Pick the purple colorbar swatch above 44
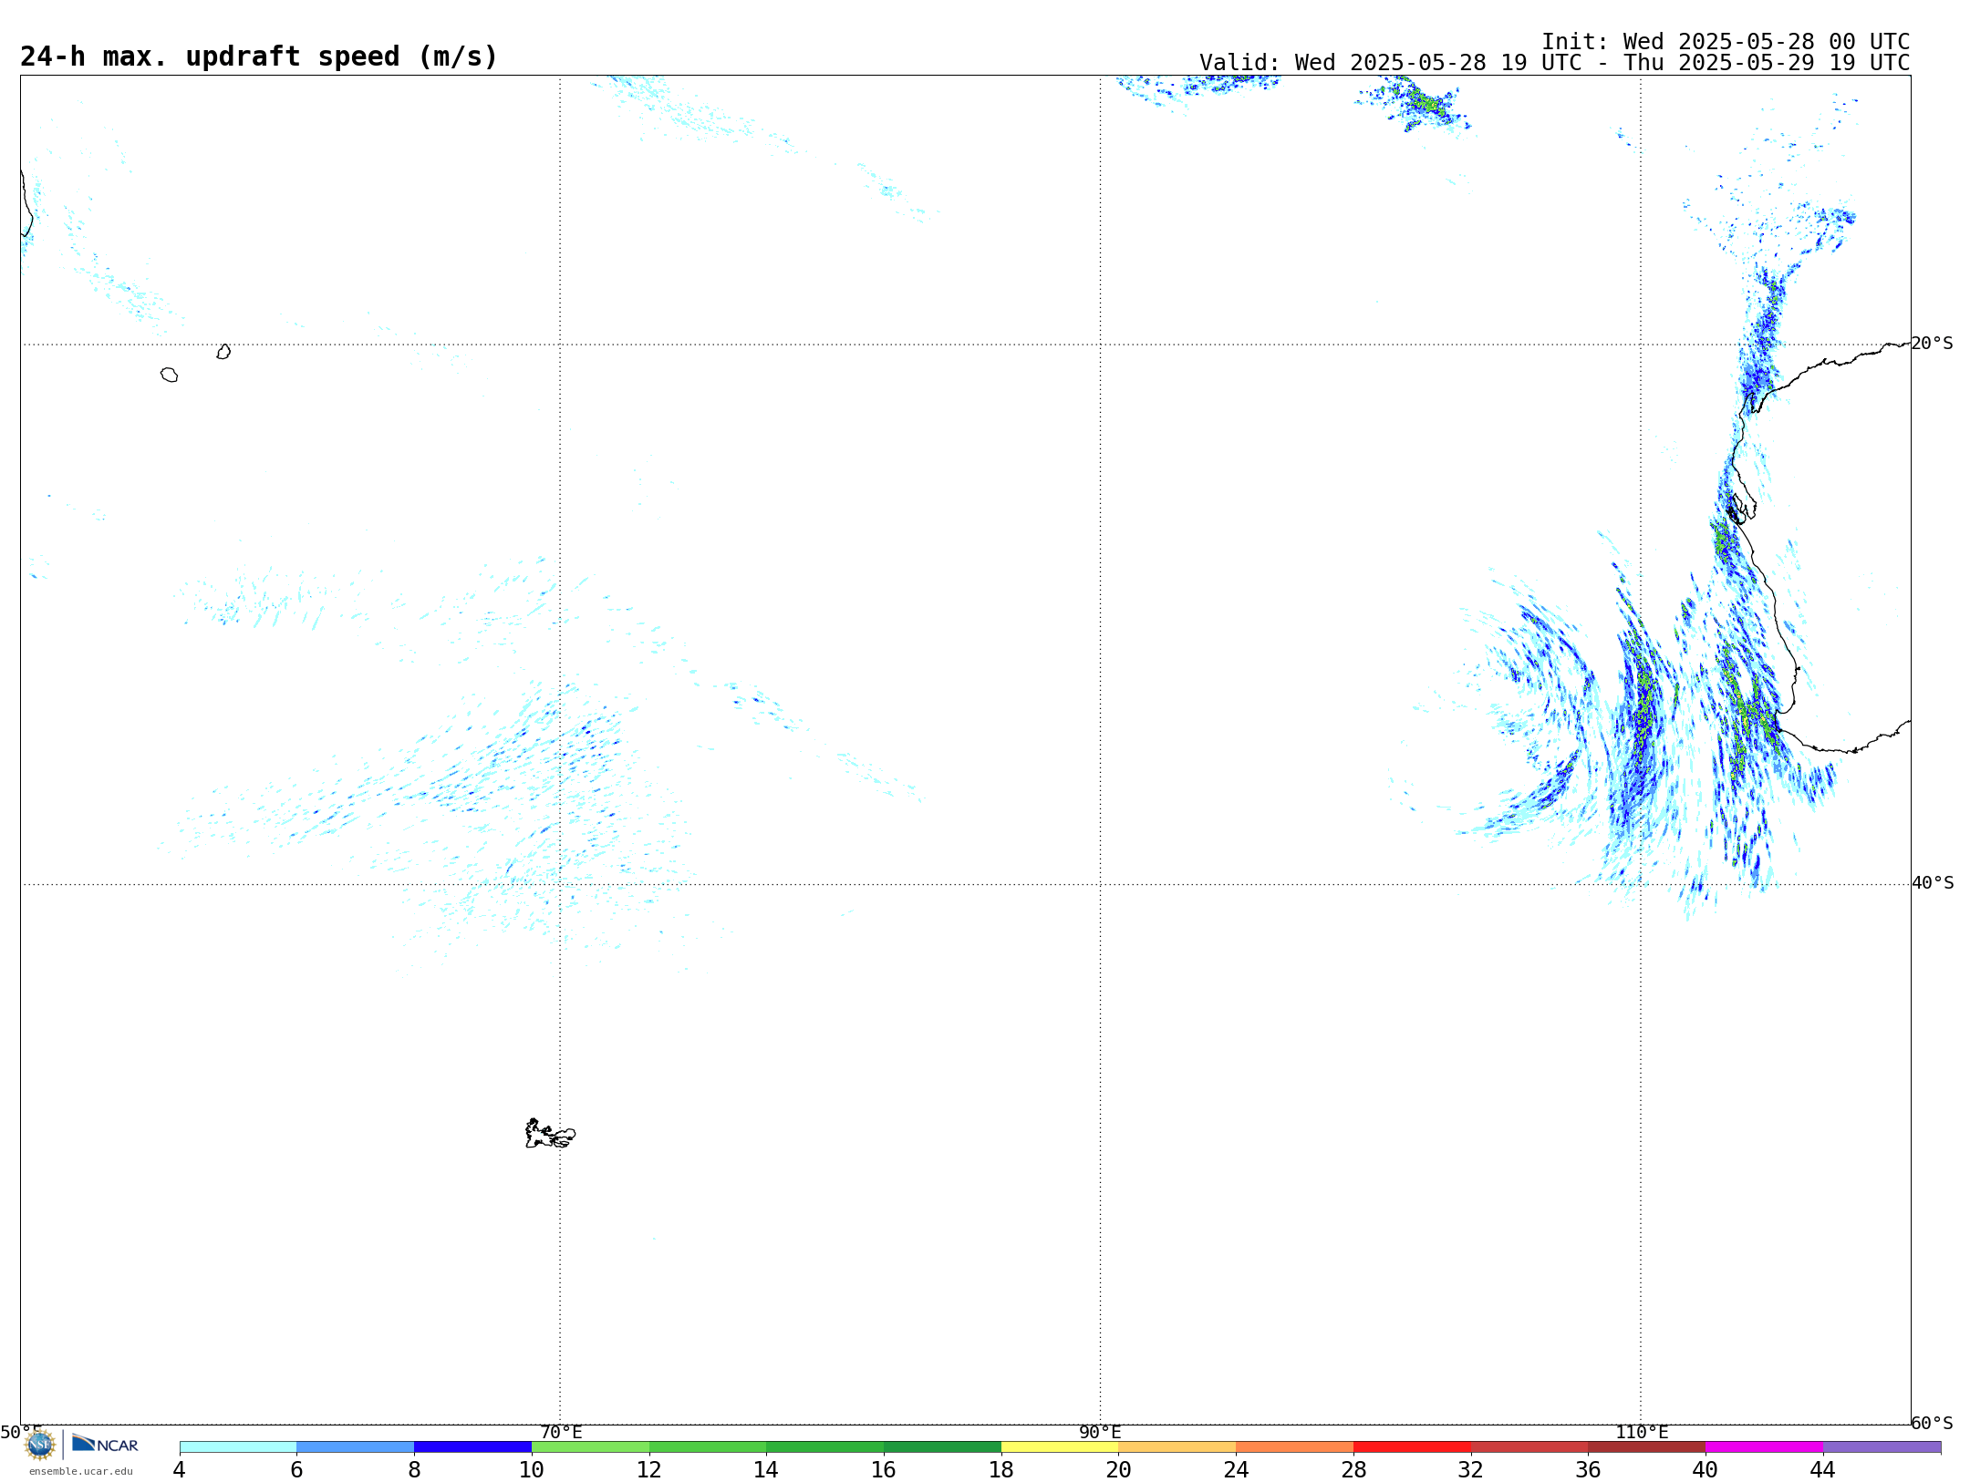 1882,1447
